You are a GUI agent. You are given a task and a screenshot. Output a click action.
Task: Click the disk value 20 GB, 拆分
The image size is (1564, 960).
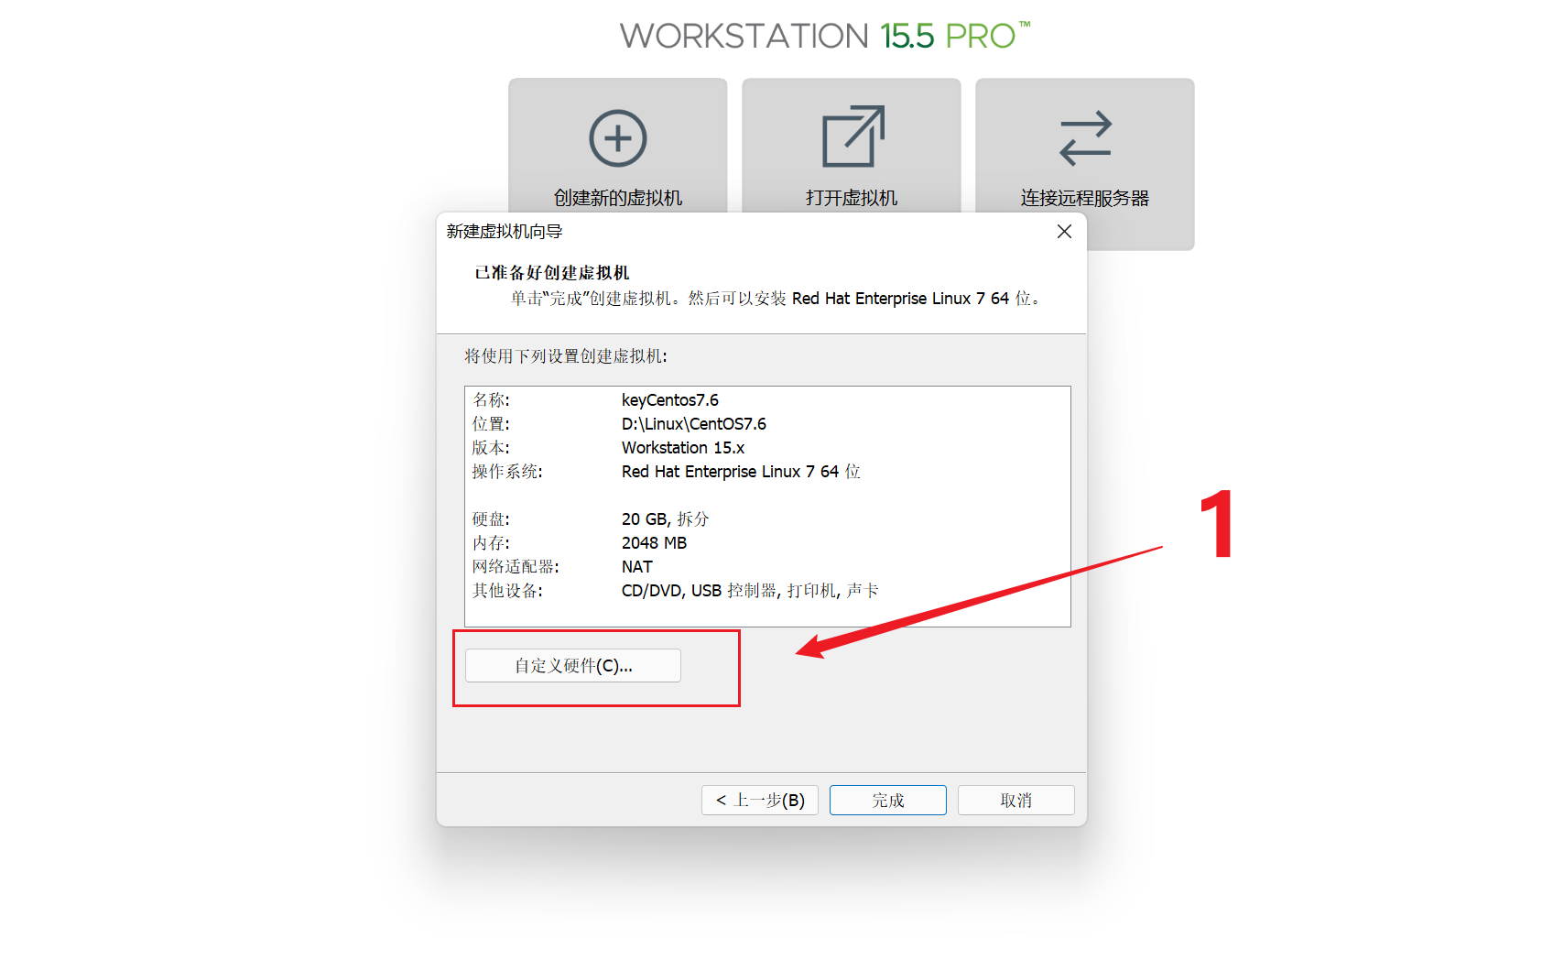pos(666,519)
